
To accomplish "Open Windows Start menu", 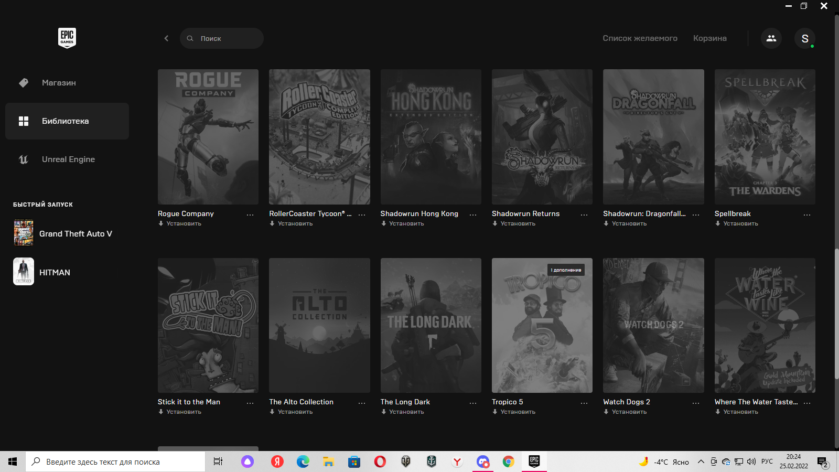I will (13, 462).
